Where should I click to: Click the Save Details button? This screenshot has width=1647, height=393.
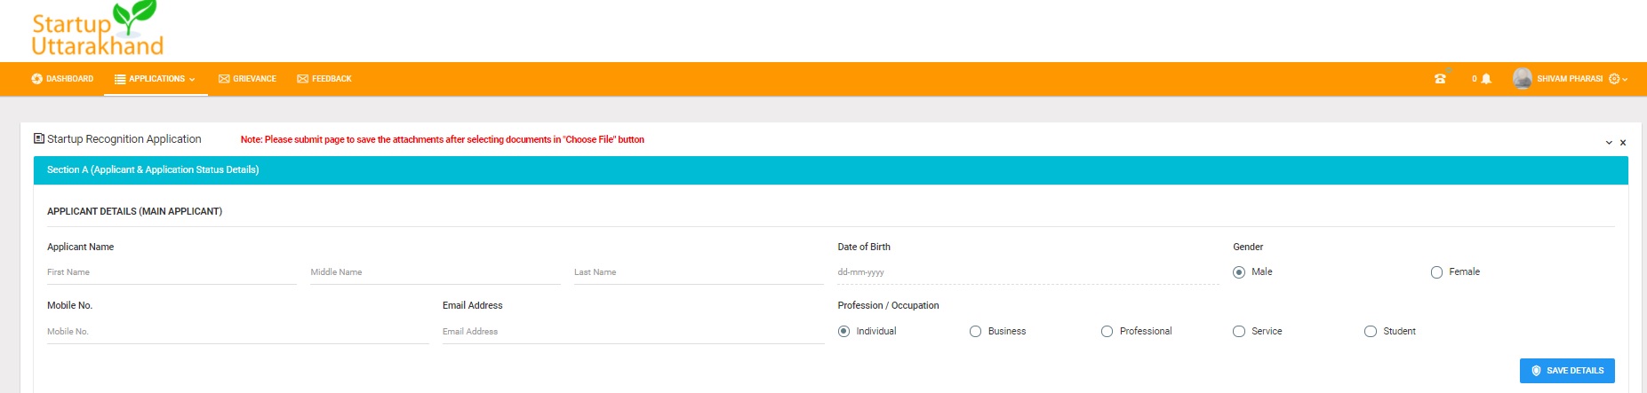(1566, 371)
